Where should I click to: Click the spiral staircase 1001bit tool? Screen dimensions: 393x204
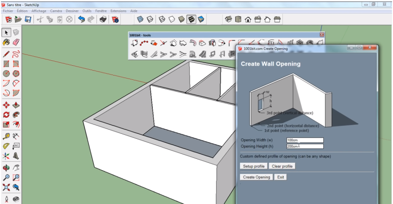coord(193,54)
